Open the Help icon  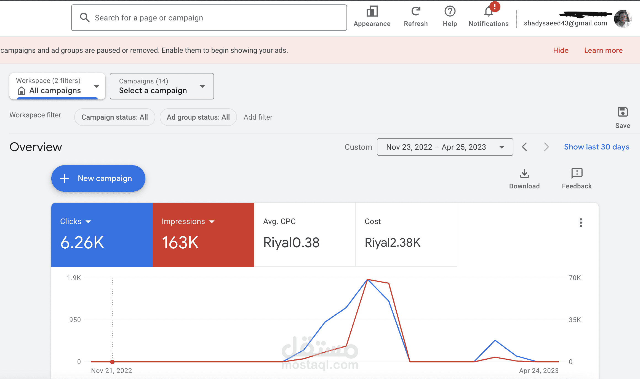(450, 12)
